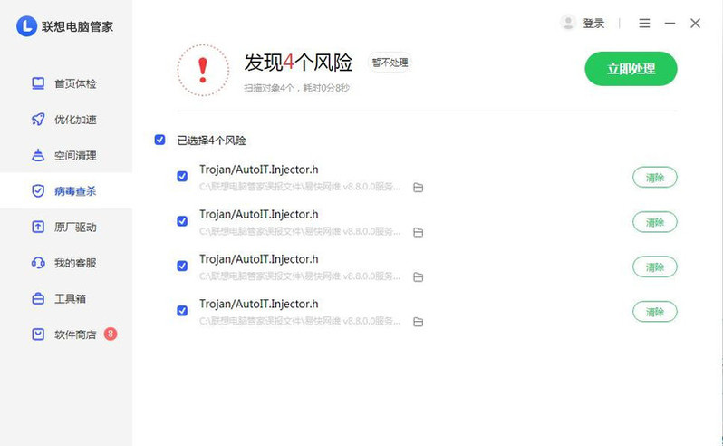Open 软件商店 sidebar item
The height and width of the screenshot is (446, 723).
click(x=74, y=334)
